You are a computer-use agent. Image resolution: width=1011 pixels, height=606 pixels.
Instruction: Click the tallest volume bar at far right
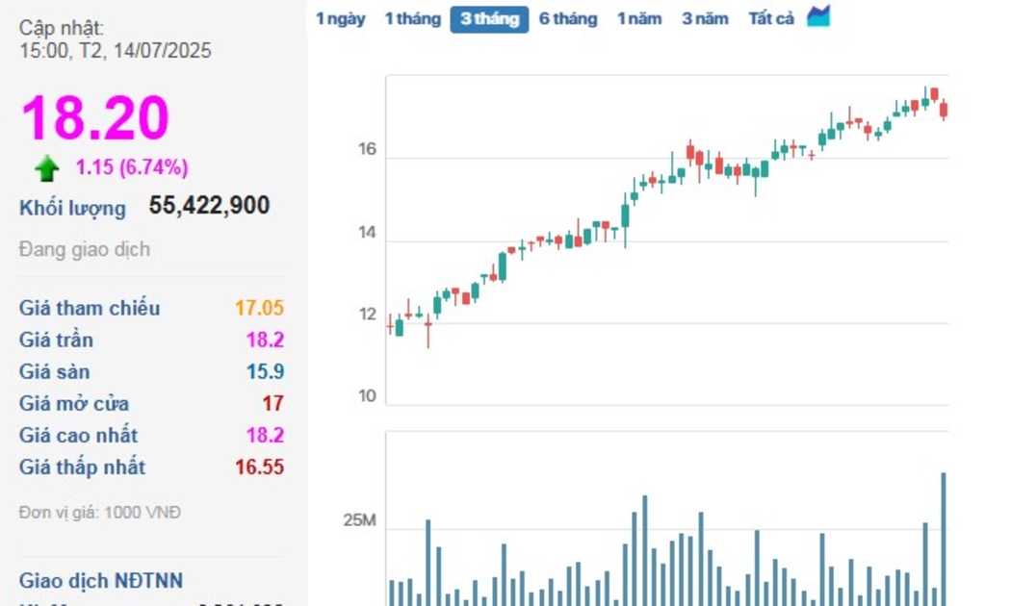pyautogui.click(x=944, y=539)
